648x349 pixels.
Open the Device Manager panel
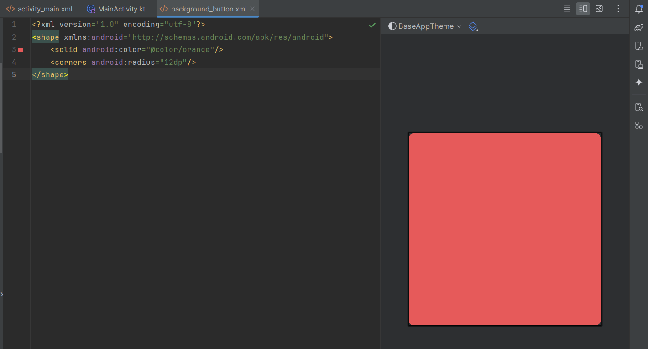tap(639, 46)
